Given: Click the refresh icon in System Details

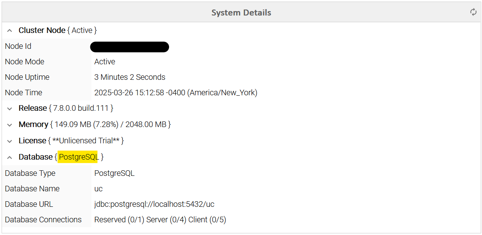Looking at the screenshot, I should [473, 12].
